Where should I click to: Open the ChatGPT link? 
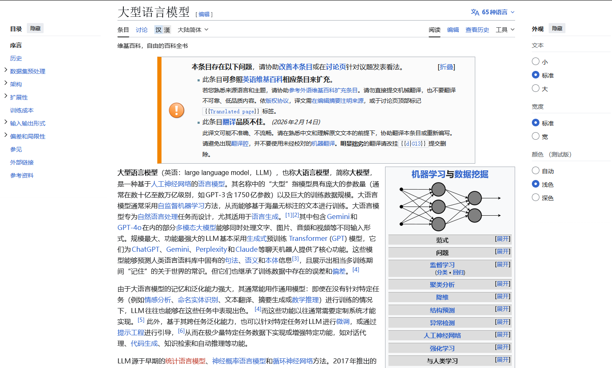pyautogui.click(x=146, y=249)
